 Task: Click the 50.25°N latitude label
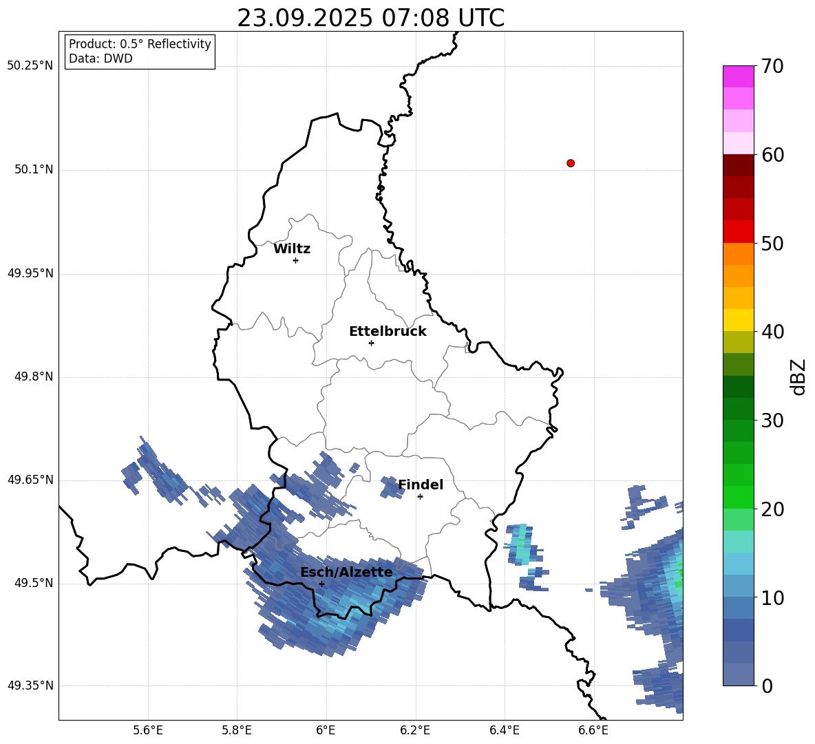30,66
